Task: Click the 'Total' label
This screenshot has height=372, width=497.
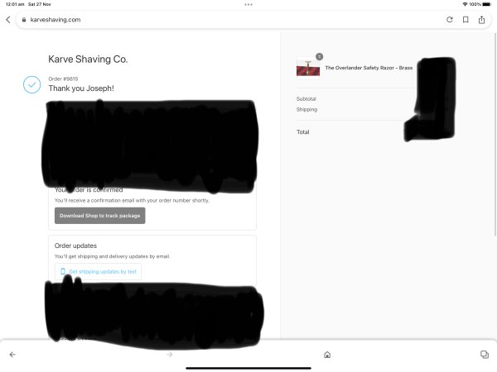Action: pyautogui.click(x=302, y=132)
